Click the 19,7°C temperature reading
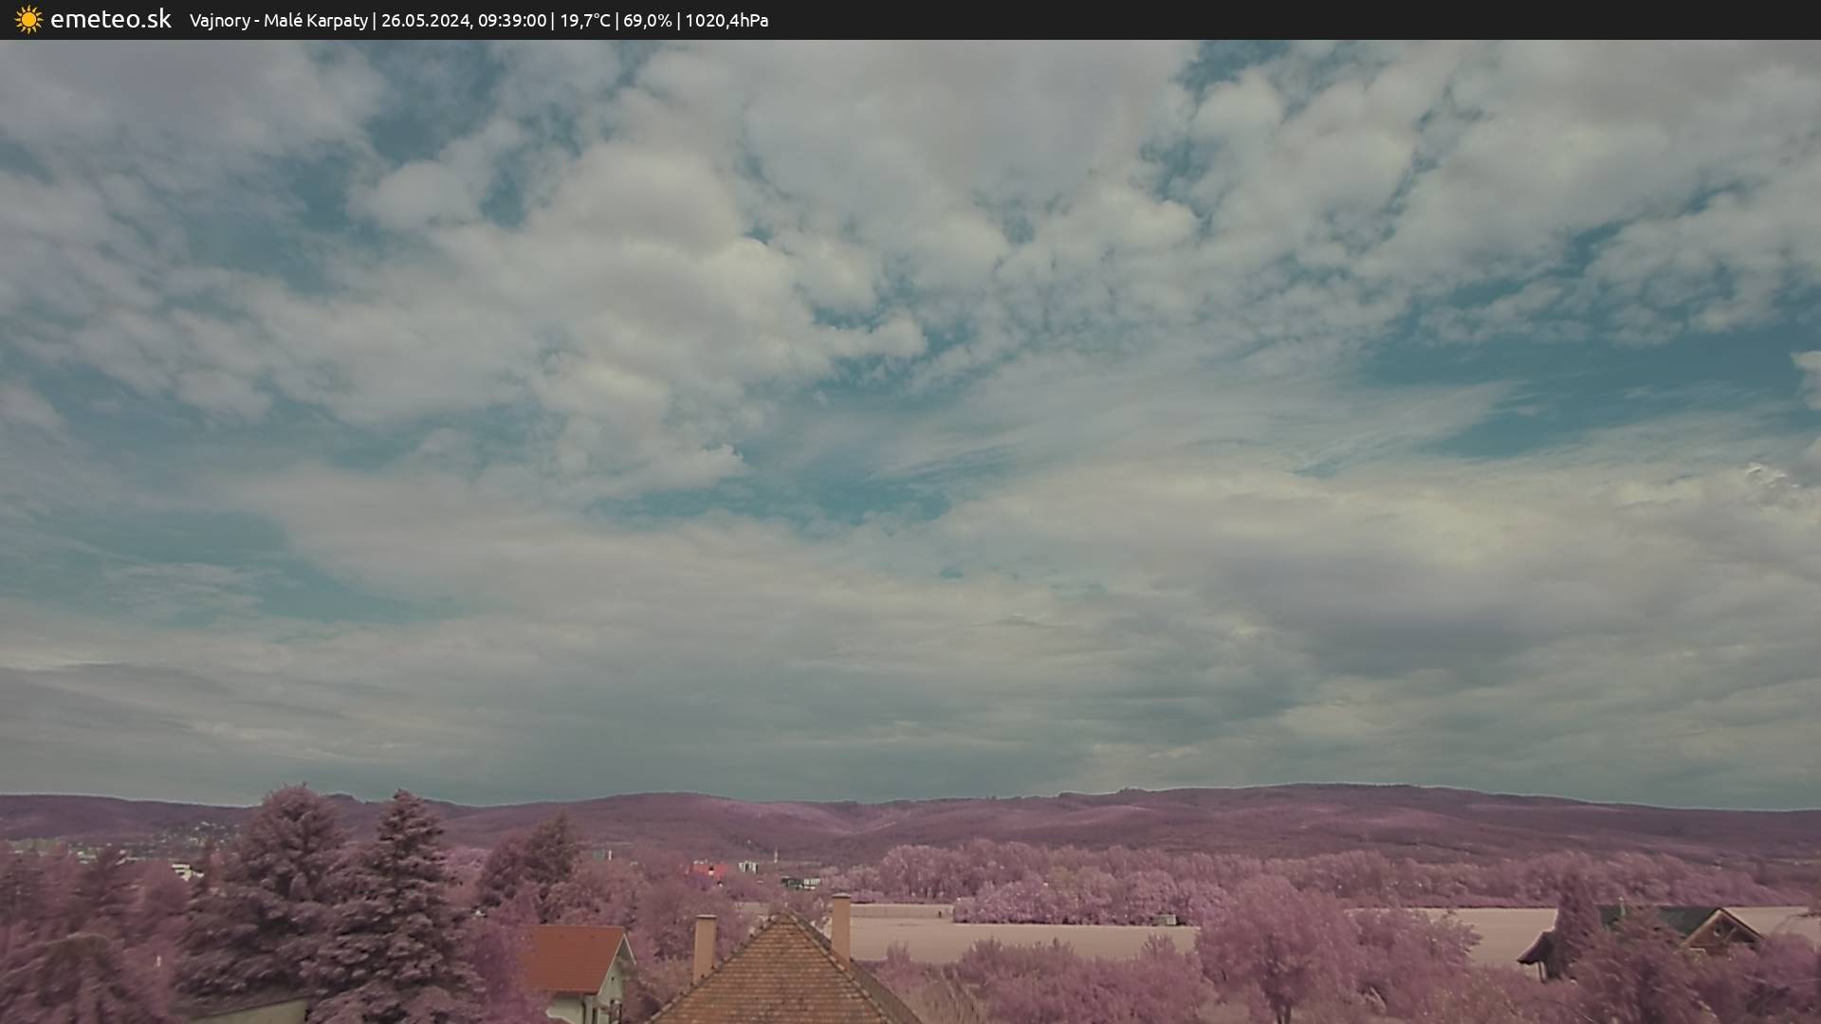1821x1024 pixels. pos(585,20)
